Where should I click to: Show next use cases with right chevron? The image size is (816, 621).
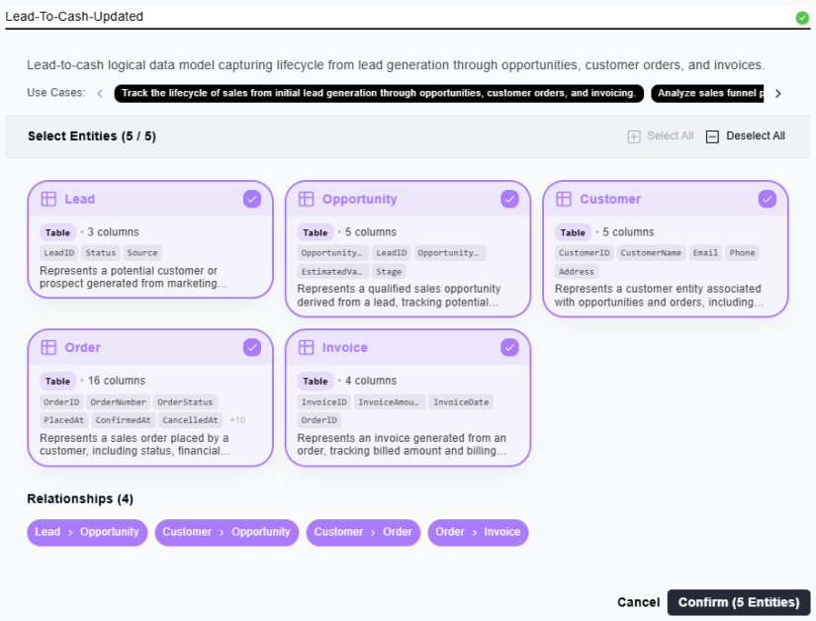pyautogui.click(x=778, y=94)
